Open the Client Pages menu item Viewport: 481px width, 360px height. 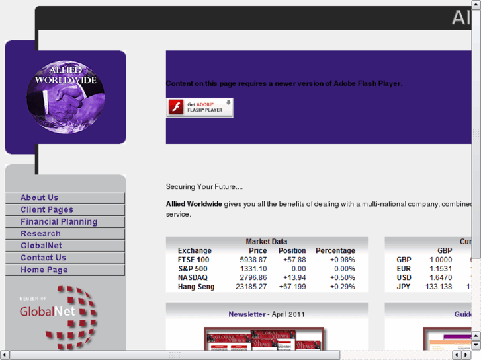pos(65,209)
